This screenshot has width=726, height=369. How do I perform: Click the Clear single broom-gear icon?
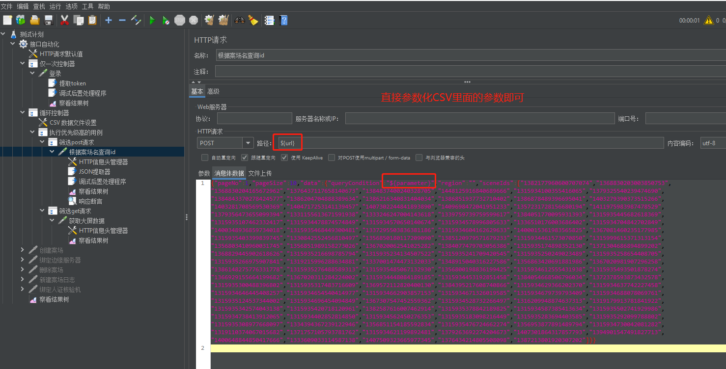tap(209, 20)
